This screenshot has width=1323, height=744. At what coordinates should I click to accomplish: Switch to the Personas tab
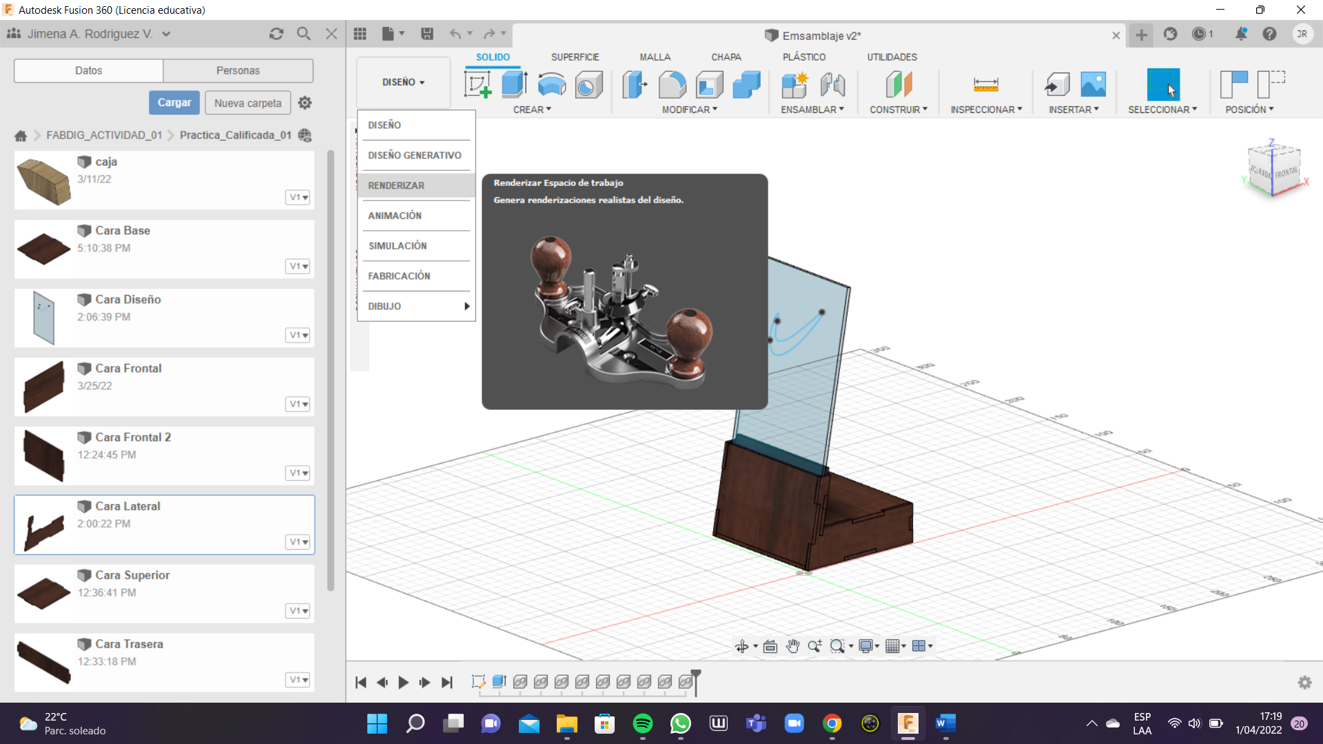pyautogui.click(x=238, y=70)
